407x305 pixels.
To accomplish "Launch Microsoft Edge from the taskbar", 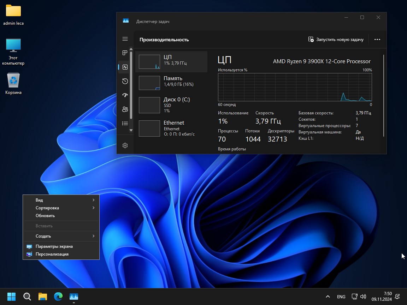I will click(58, 297).
